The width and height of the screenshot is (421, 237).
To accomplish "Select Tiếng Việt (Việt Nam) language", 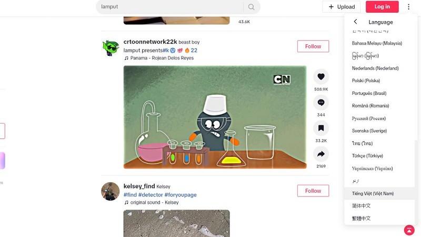I will (x=373, y=194).
